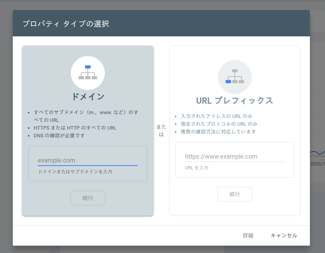The height and width of the screenshot is (253, 325).
Task: Click the https://www.example.com URL input field
Action: (x=235, y=156)
